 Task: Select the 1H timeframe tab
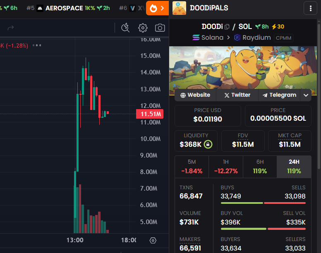226,167
